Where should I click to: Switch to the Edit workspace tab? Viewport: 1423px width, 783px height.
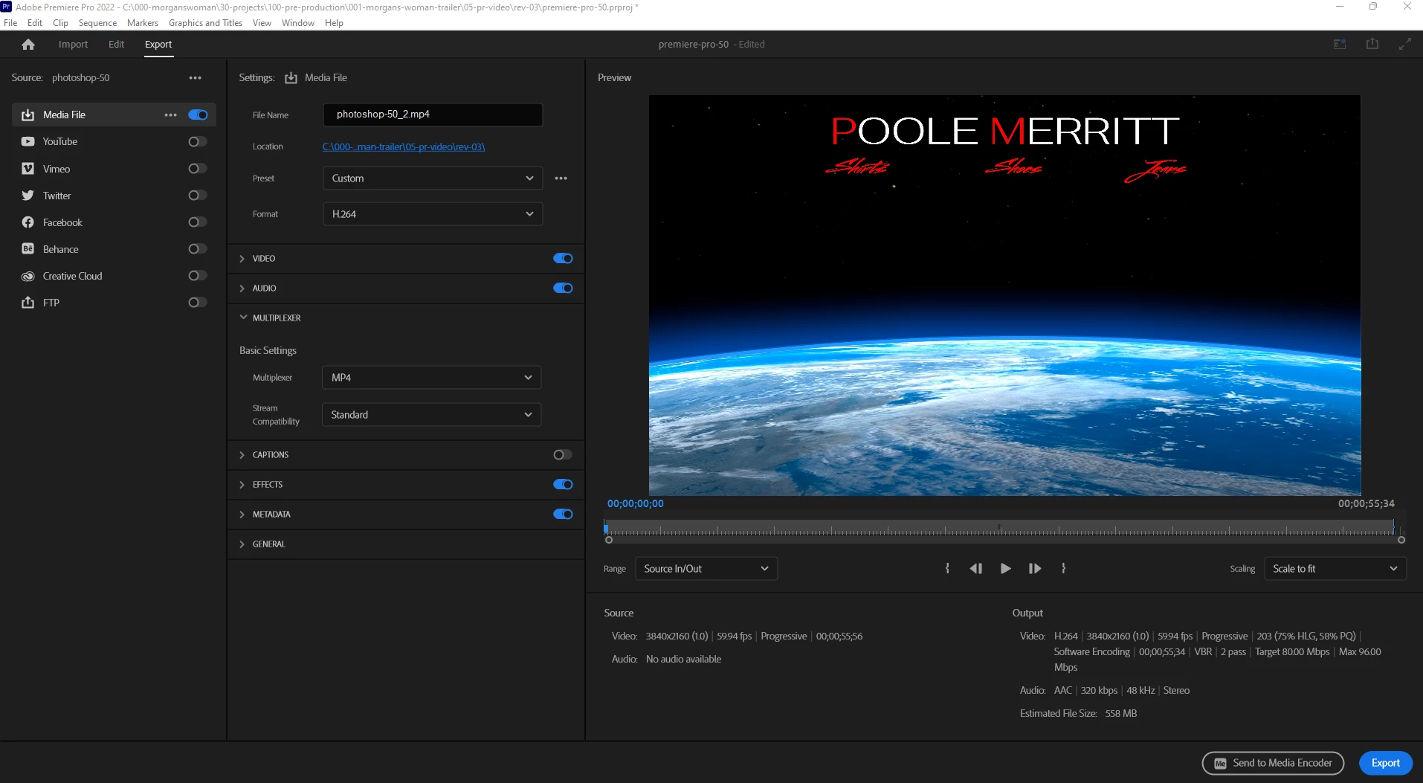116,45
